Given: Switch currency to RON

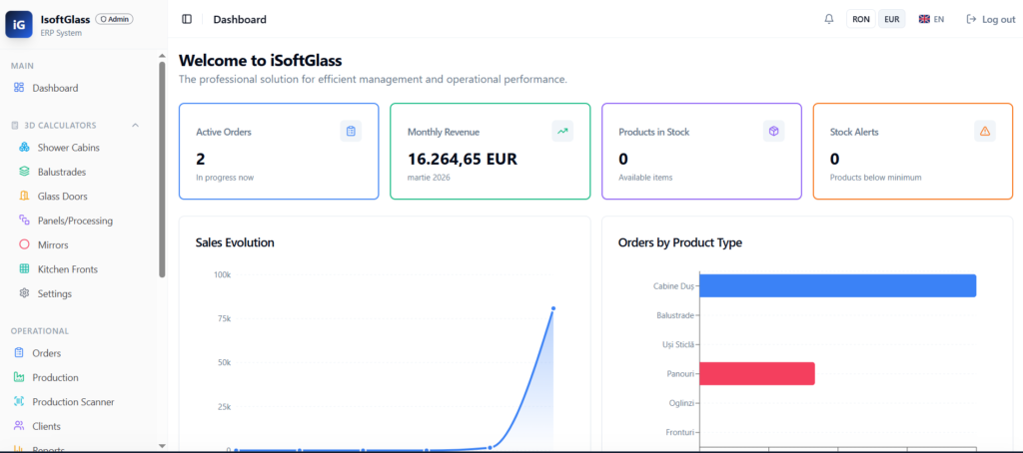Looking at the screenshot, I should (x=861, y=19).
